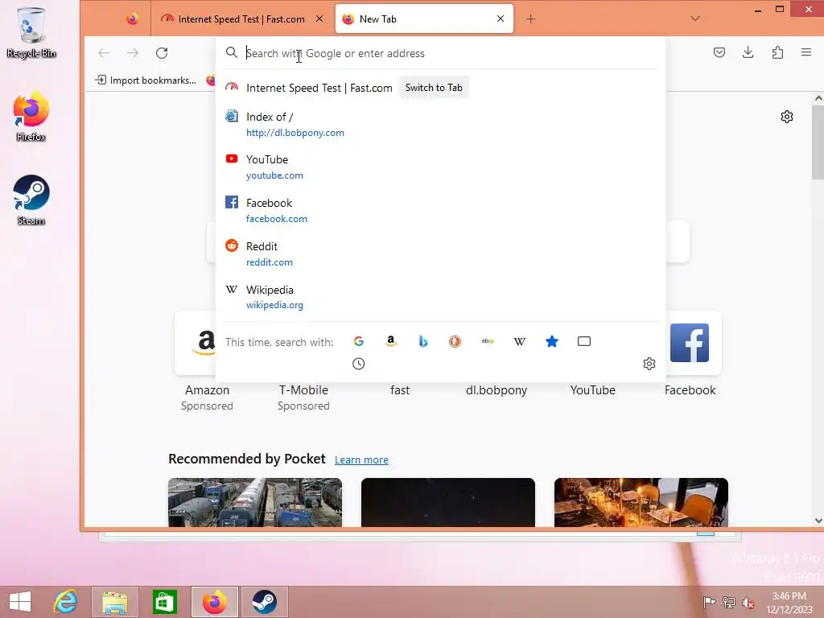Click the T-Mobile shortcut label
The image size is (824, 618).
point(303,390)
